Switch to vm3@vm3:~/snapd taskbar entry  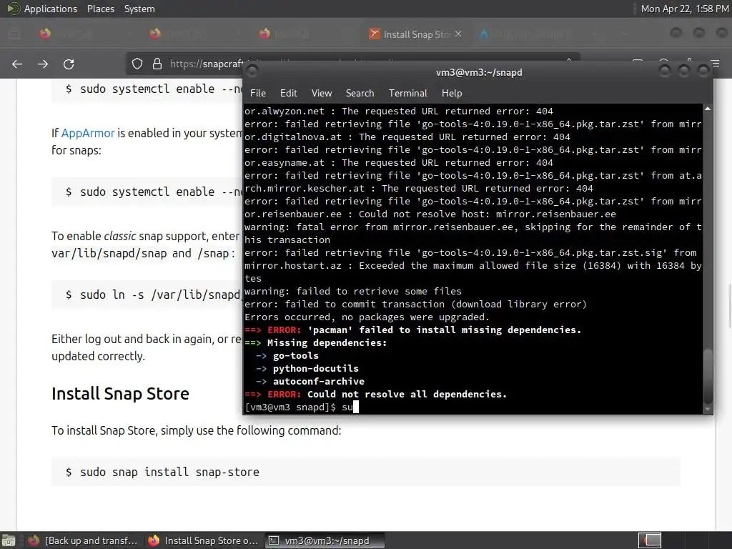(325, 540)
